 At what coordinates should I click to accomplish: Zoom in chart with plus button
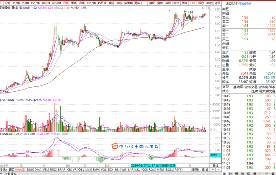[213, 169]
